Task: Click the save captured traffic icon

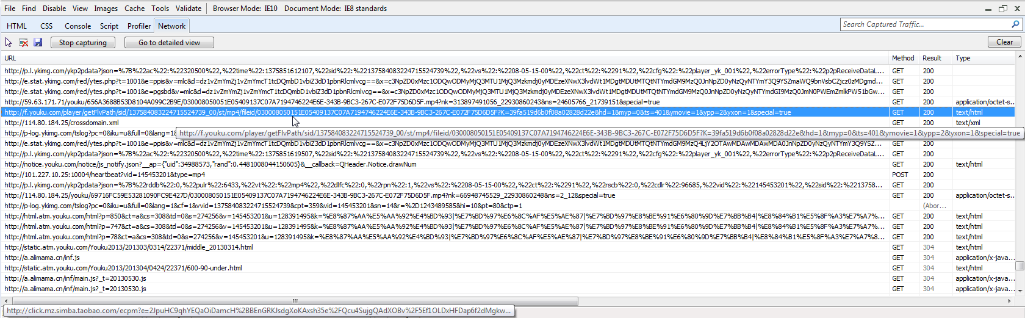Action: tap(38, 42)
